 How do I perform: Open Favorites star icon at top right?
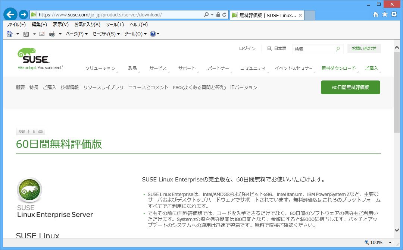tap(385, 15)
